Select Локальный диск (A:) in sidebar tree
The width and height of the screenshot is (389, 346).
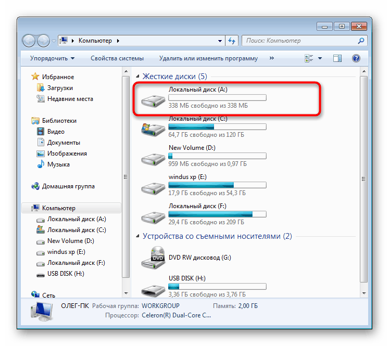77,219
